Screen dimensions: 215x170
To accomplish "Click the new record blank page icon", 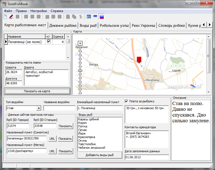I will pyautogui.click(x=5, y=17).
